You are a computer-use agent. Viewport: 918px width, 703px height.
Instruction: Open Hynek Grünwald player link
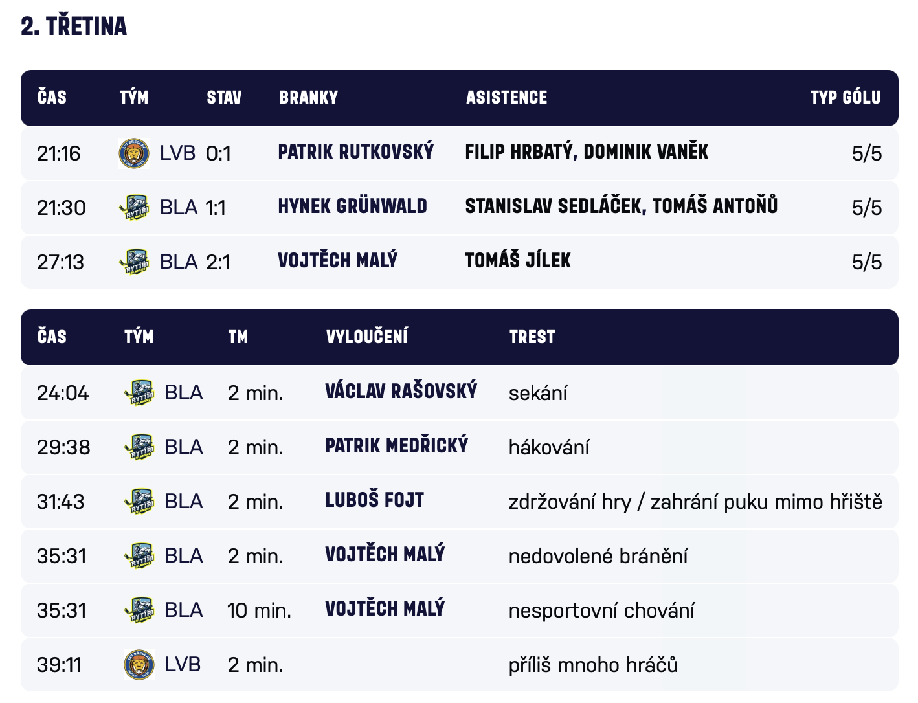pos(352,206)
